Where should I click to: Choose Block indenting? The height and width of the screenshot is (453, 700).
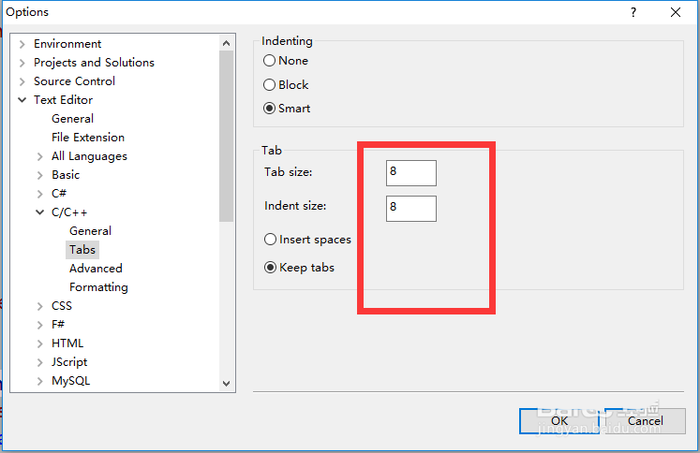(270, 84)
